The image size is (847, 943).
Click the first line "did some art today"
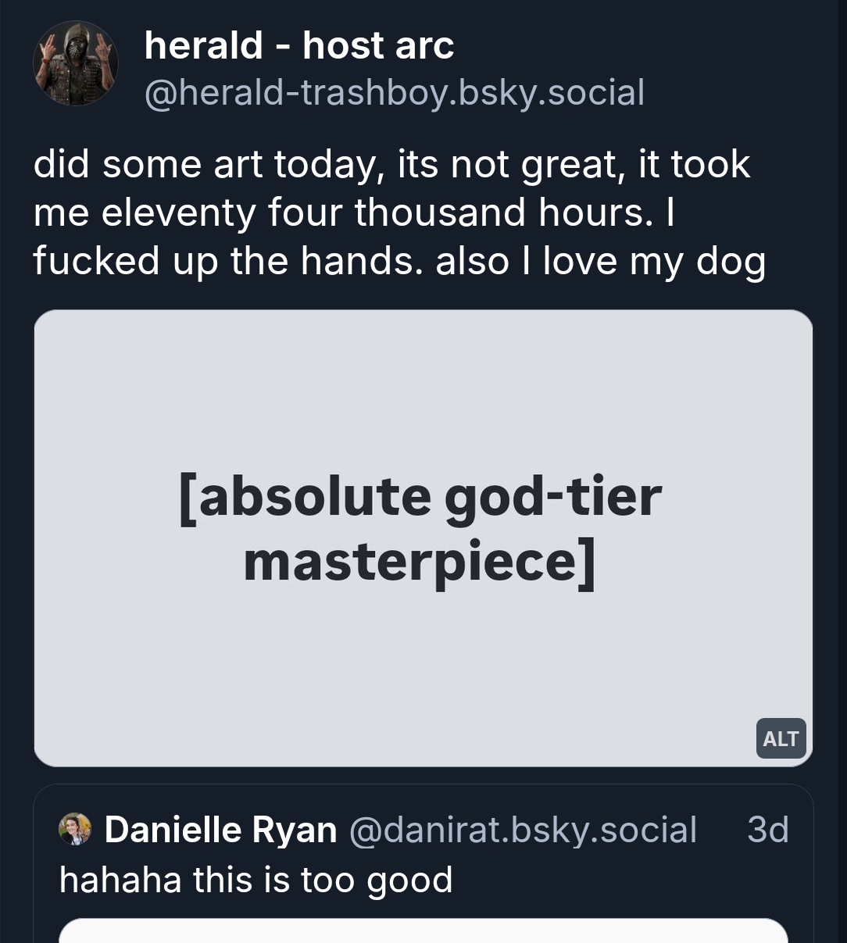coord(202,165)
